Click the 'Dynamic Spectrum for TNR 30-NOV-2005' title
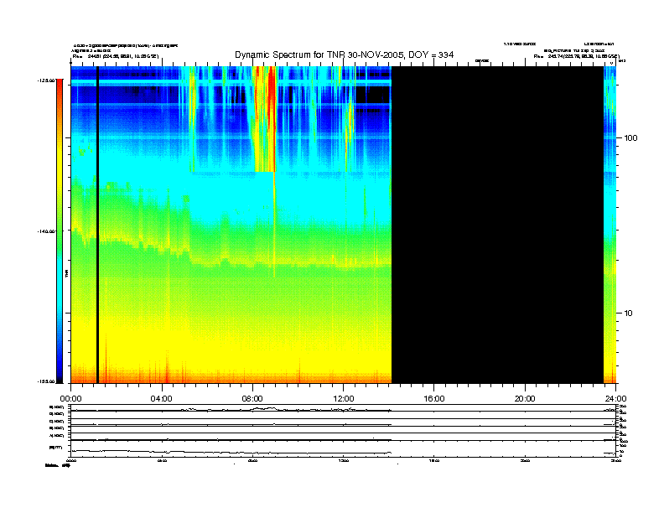The height and width of the screenshot is (513, 664). tap(345, 54)
